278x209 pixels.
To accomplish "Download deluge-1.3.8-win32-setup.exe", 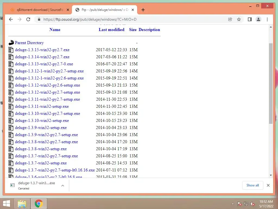I will pyautogui.click(x=41, y=149).
